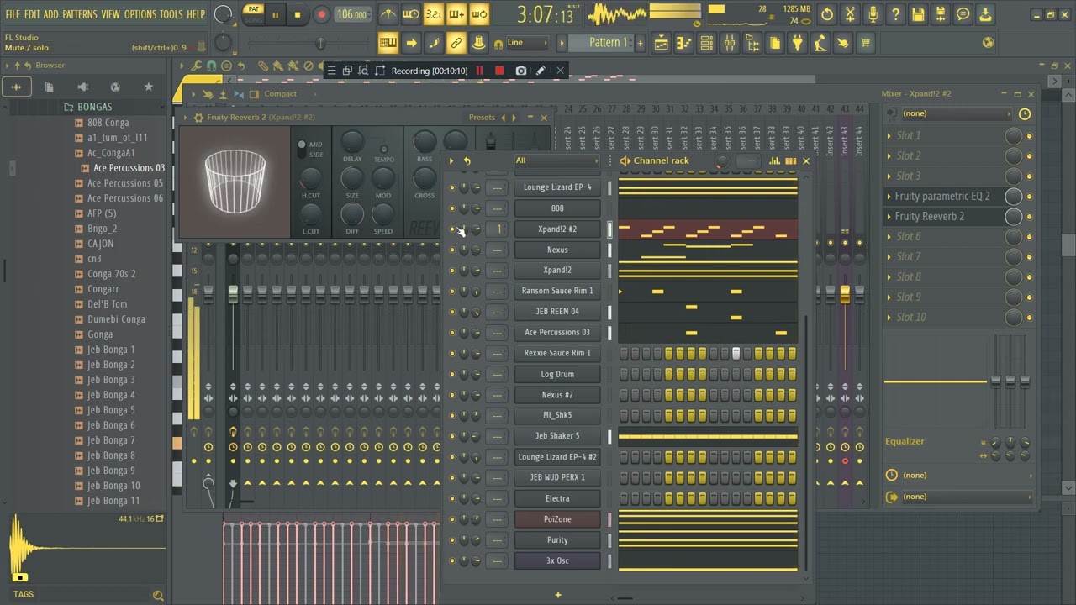Click the microphone one-click recording icon
Viewport: 1076px width, 605px height.
pos(873,14)
